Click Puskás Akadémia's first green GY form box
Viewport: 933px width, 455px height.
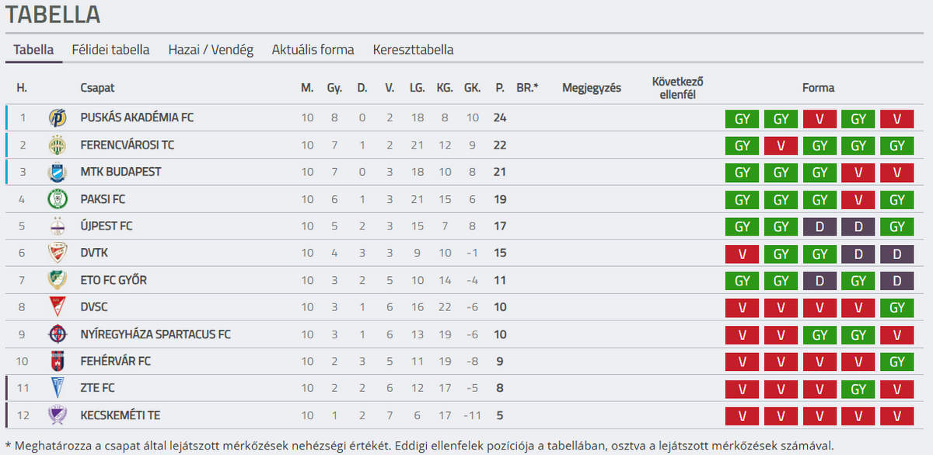pos(742,119)
